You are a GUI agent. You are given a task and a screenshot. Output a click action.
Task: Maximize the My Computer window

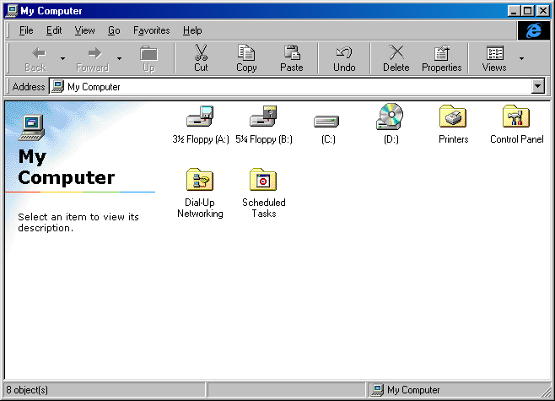coord(527,11)
